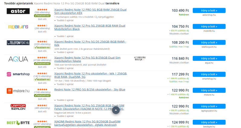
Task: Go to aqua.hu via 'irány a bolt' button
Action: 209,58
